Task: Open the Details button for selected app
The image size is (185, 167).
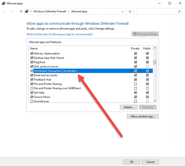Action: click(x=129, y=107)
